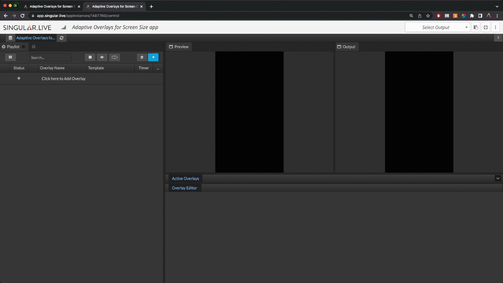Click the database stack icon
Screen dimensions: 503x283
coord(10,38)
